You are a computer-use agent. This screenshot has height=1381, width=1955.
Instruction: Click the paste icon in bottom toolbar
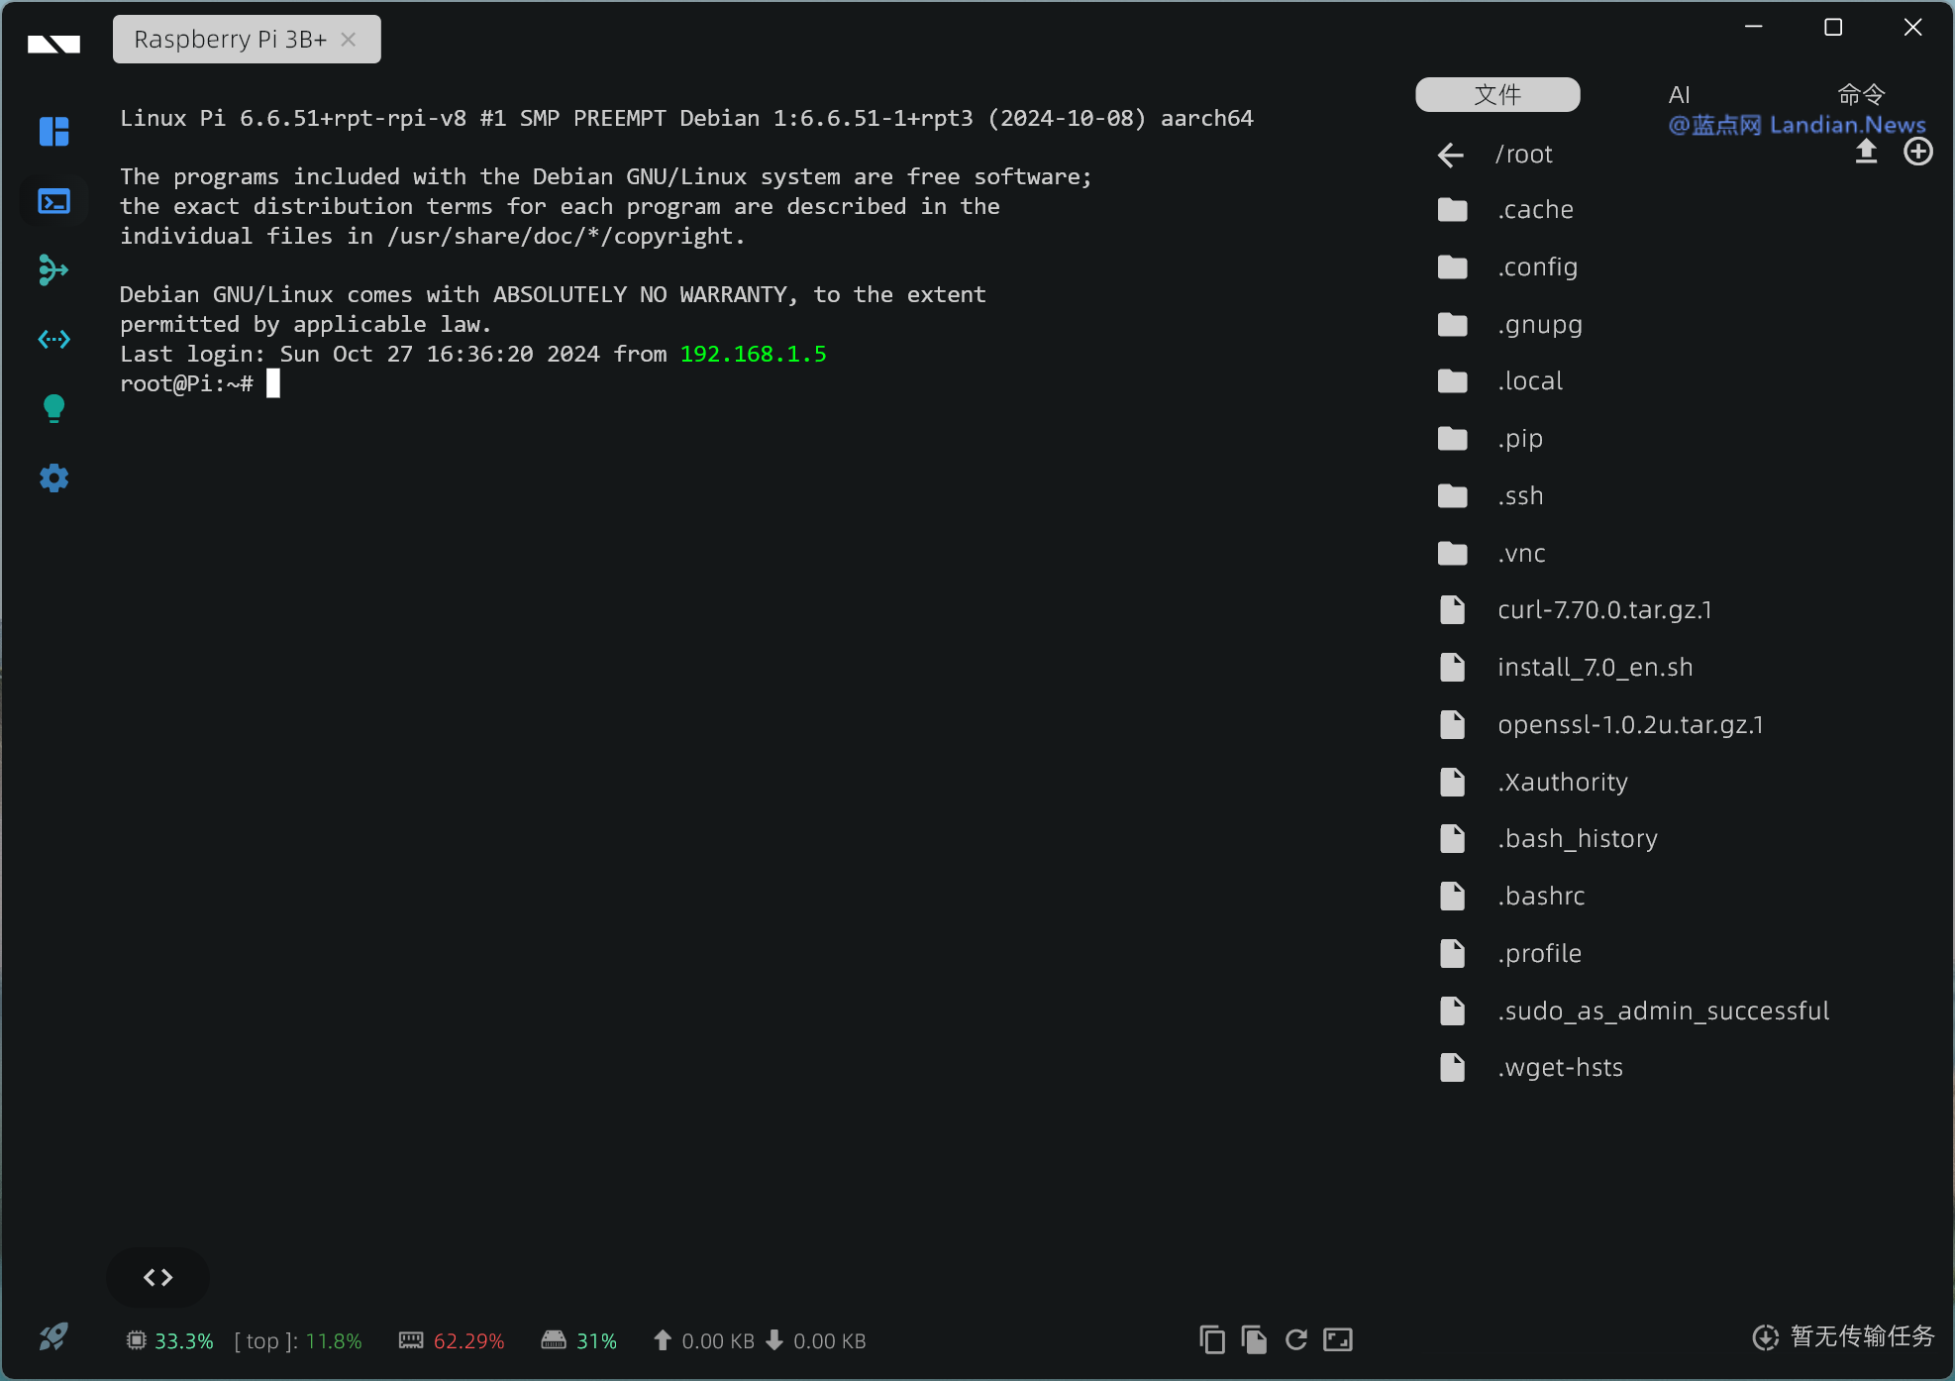[x=1254, y=1340]
